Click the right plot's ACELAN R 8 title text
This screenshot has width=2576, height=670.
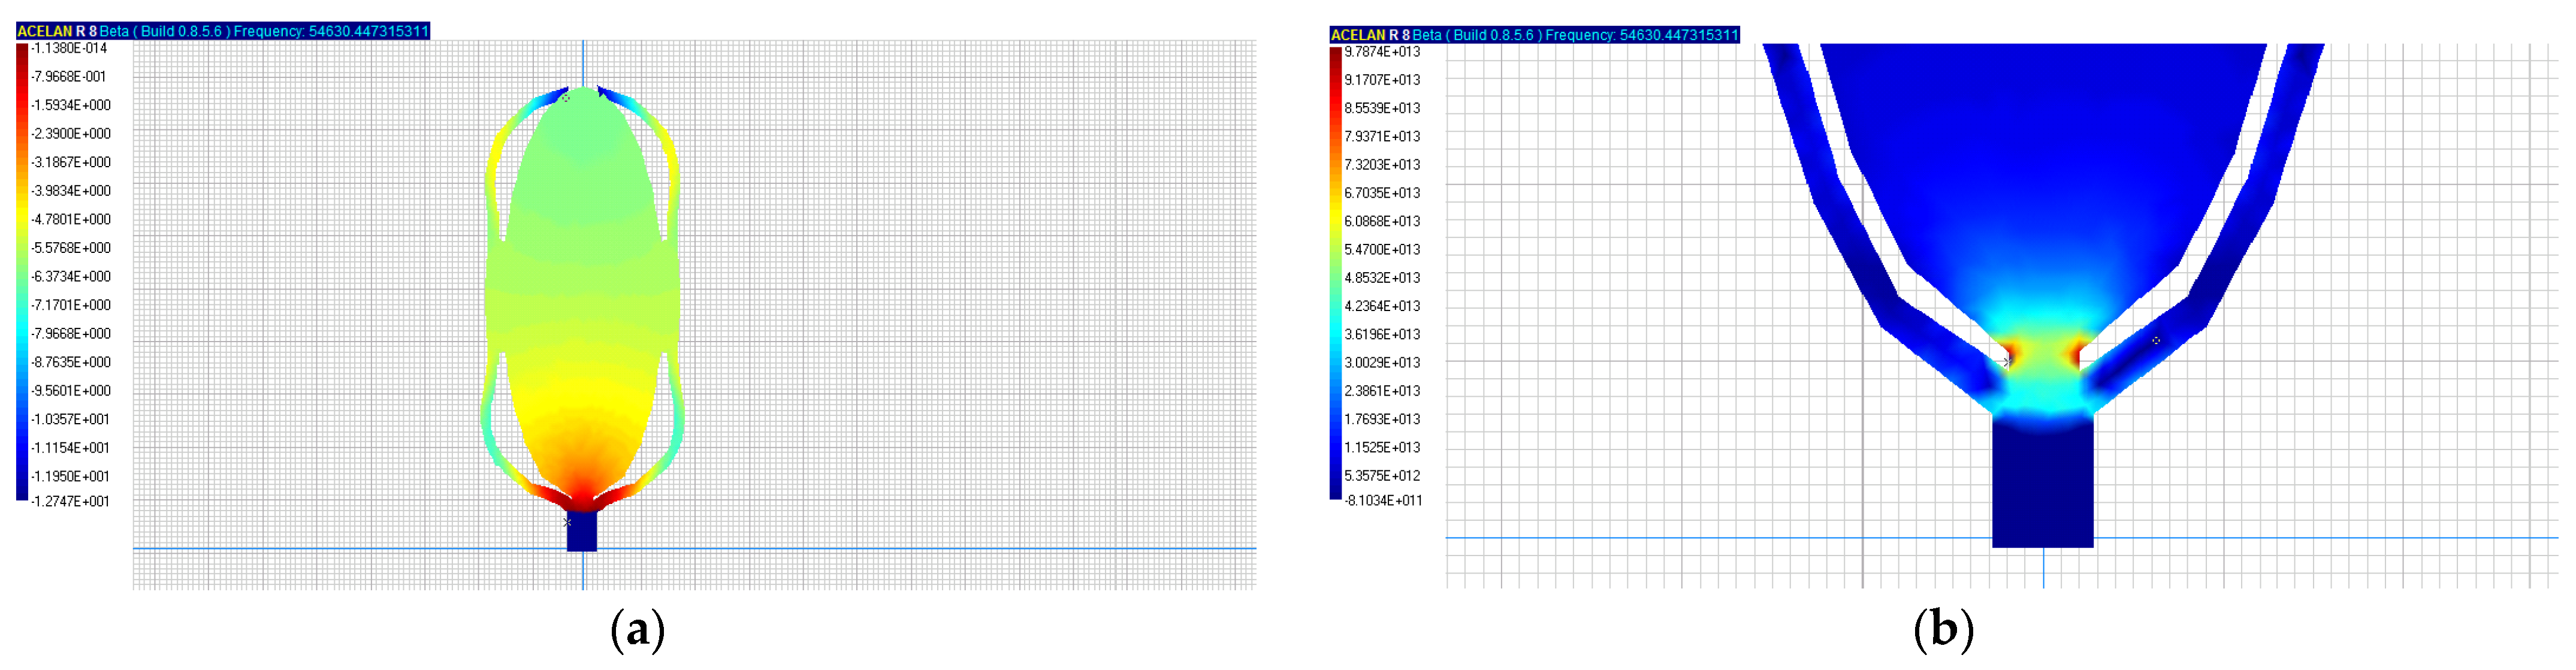point(1371,35)
